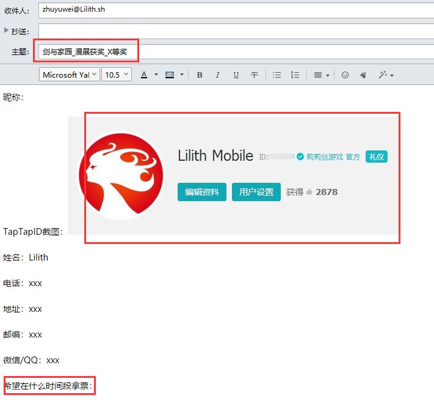Open the alignment dropdown arrow

point(328,75)
